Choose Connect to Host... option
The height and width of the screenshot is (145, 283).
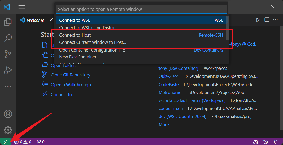(76, 35)
